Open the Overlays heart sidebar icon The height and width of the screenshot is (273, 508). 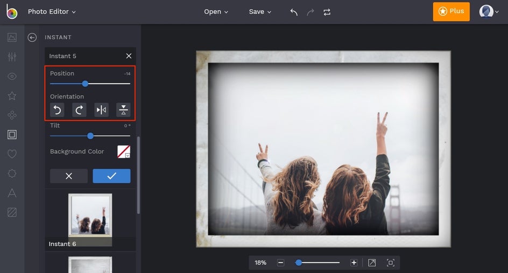tap(12, 154)
